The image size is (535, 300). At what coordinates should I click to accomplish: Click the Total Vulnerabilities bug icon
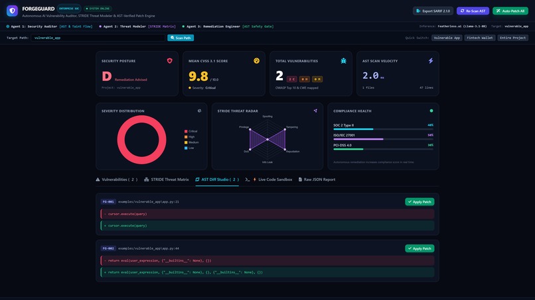[x=343, y=61]
